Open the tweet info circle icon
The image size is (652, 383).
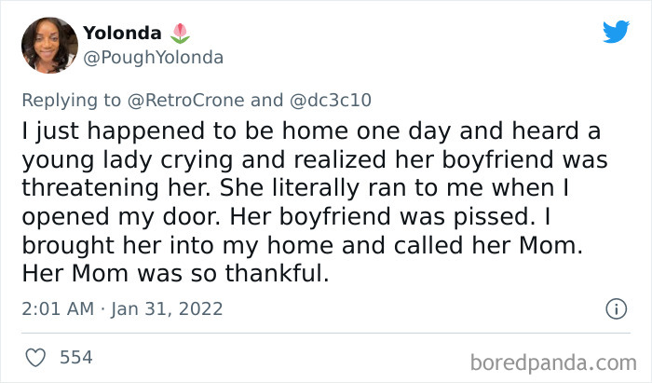point(615,308)
